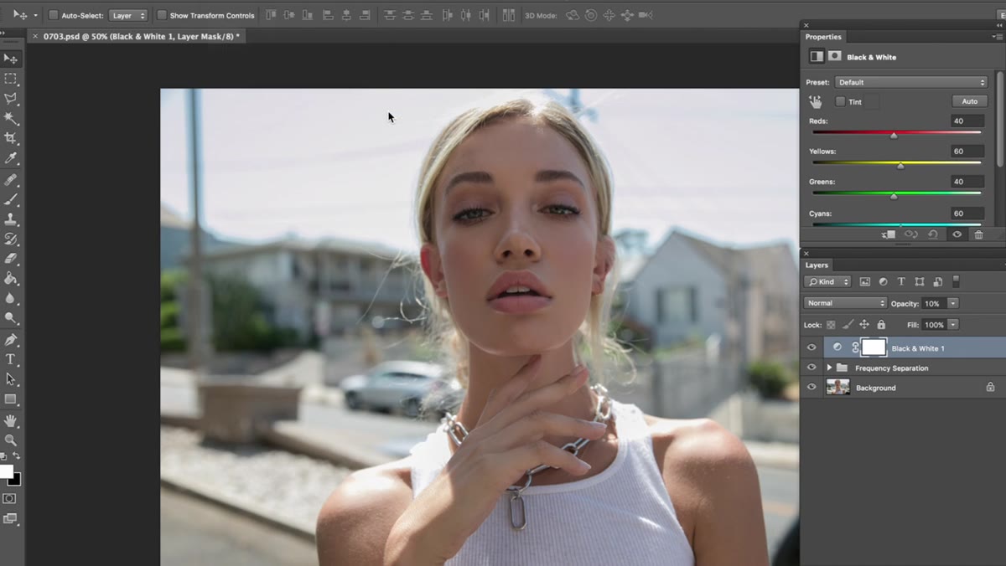Select the Move tool in the toolbox

coord(10,59)
